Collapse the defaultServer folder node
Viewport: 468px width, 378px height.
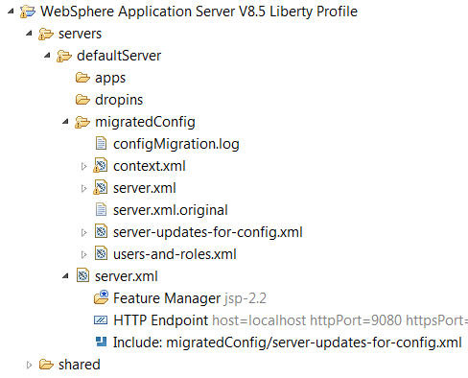(x=47, y=56)
